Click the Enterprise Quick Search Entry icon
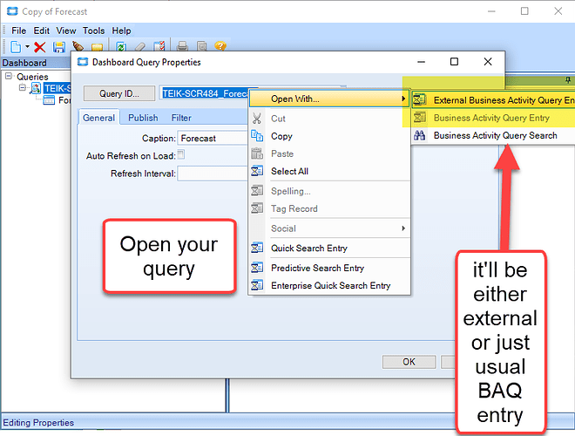 point(257,285)
